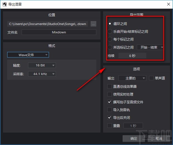Edit the Mixdown file name field
Viewport: 173px width, 145px height.
pyautogui.click(x=59, y=32)
